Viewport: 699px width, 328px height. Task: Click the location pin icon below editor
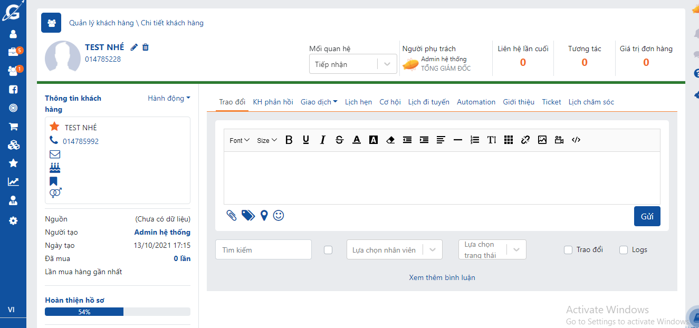click(264, 215)
